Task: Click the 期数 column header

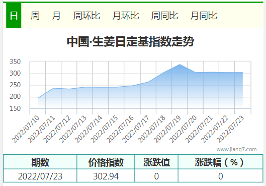Action: (40, 162)
